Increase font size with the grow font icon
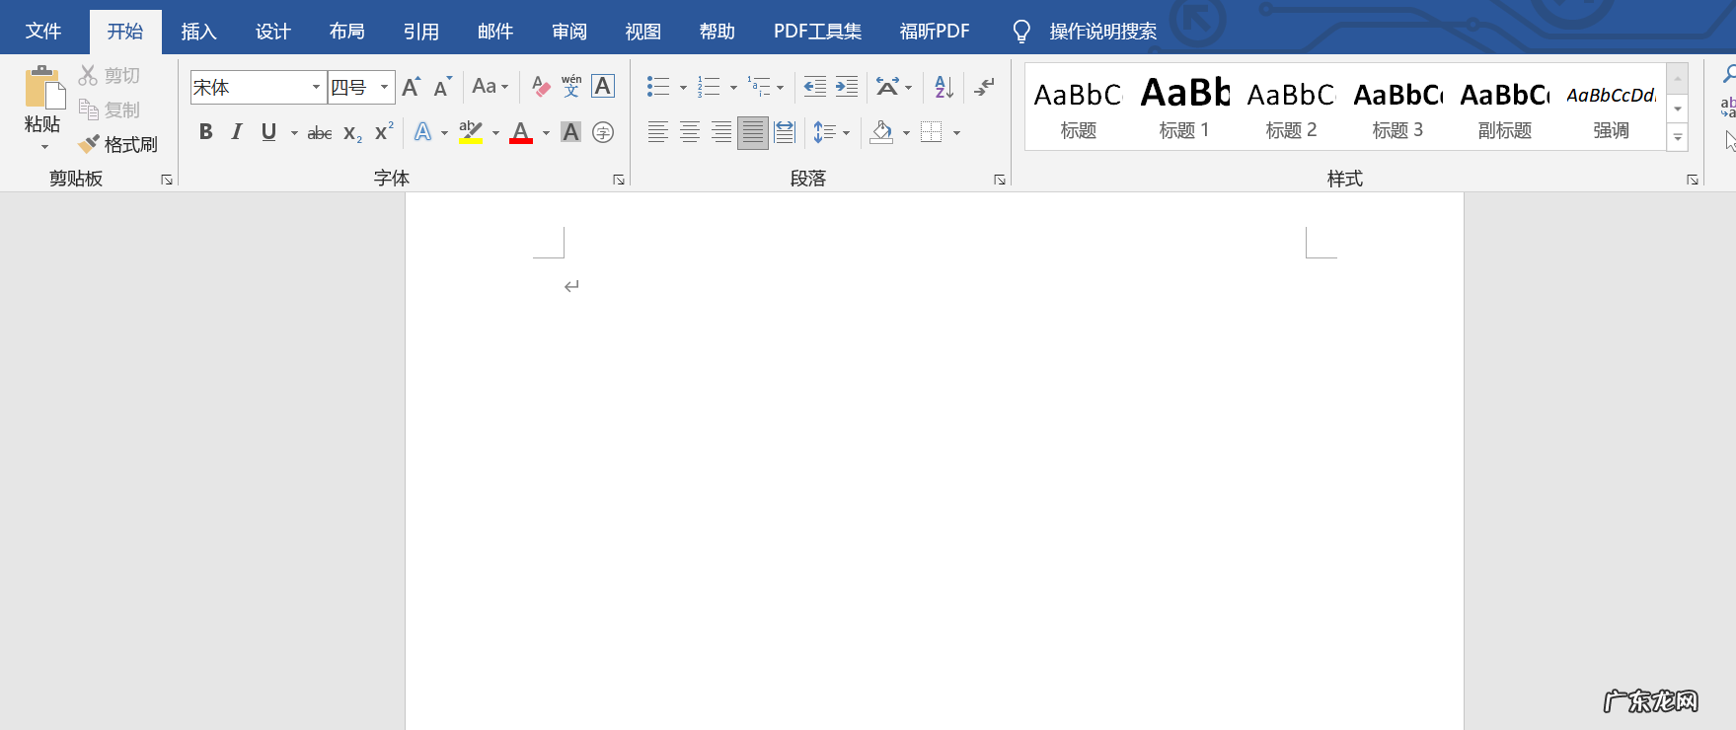This screenshot has height=730, width=1736. click(x=412, y=87)
